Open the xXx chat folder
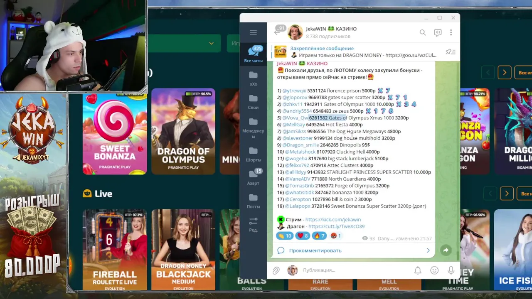 coord(253,78)
